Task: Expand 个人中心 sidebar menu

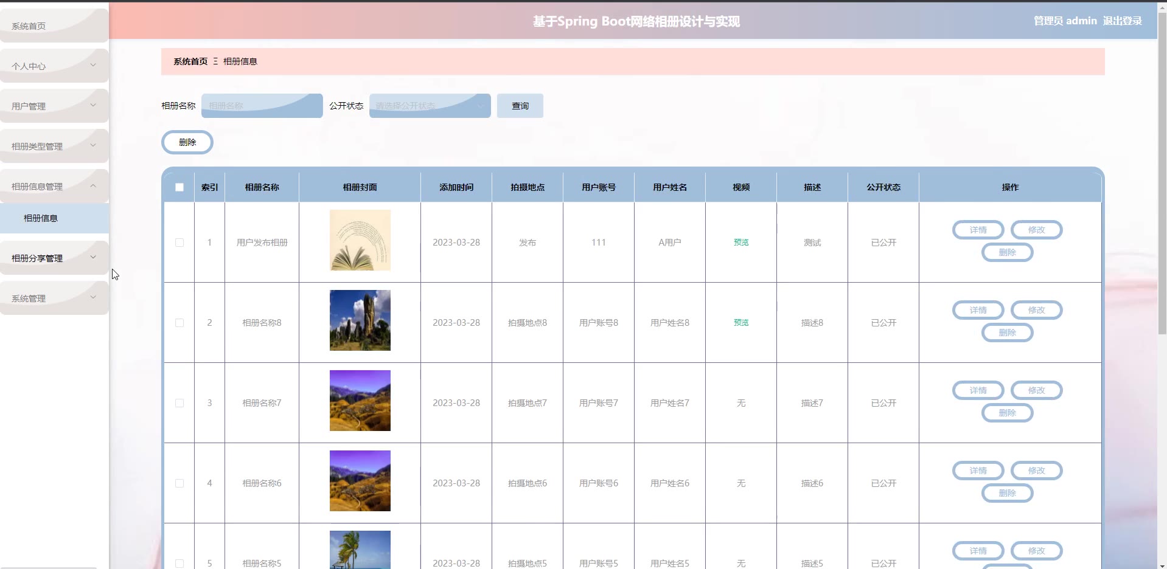Action: [54, 66]
